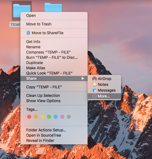Click the ShareFile logo icon
152x159 pixels.
click(28, 33)
